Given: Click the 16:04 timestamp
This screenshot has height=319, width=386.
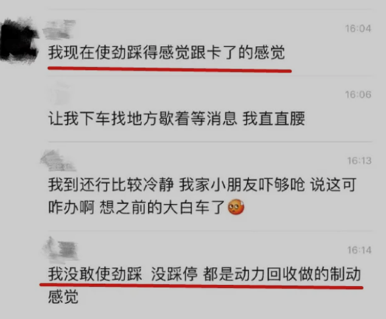Looking at the screenshot, I should point(358,29).
